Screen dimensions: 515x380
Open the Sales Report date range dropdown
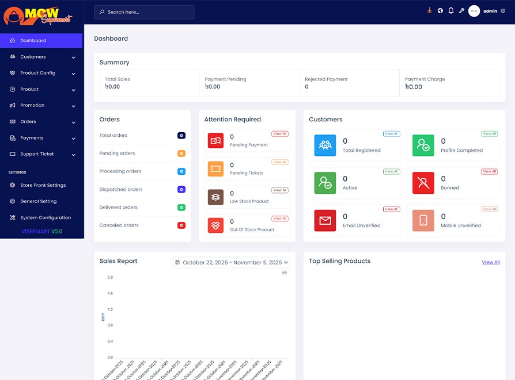point(231,263)
